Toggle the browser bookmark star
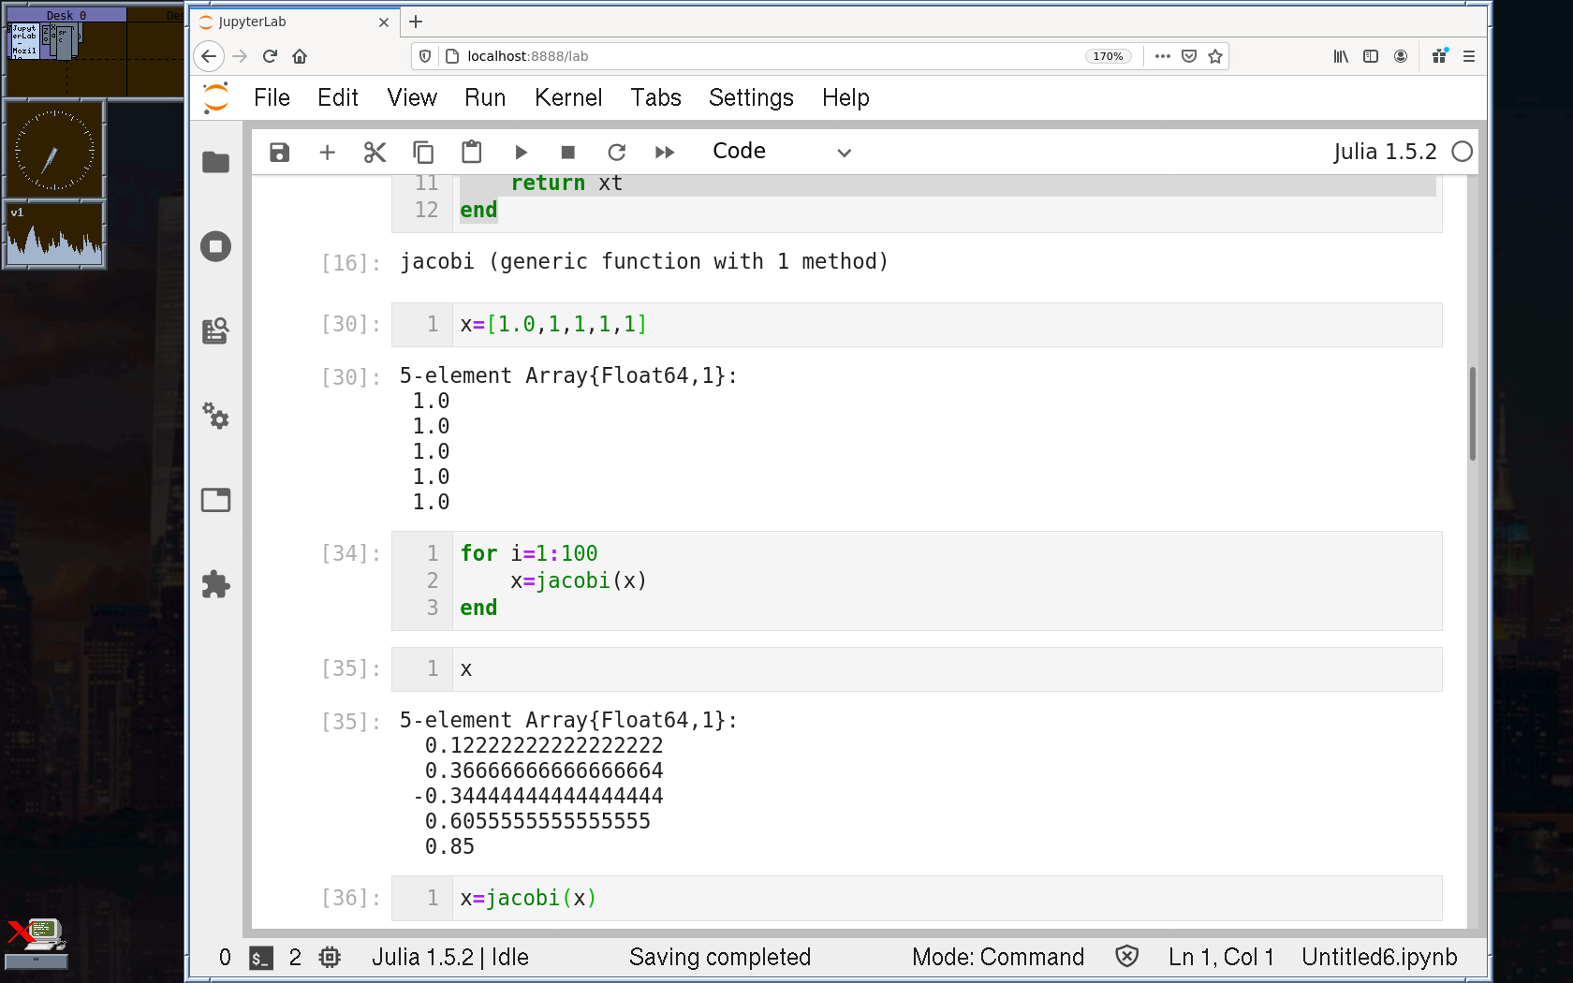1573x983 pixels. [x=1215, y=56]
